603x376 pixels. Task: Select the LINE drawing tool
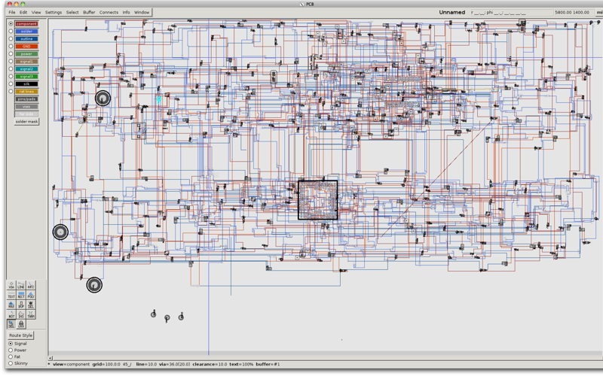[x=21, y=286]
